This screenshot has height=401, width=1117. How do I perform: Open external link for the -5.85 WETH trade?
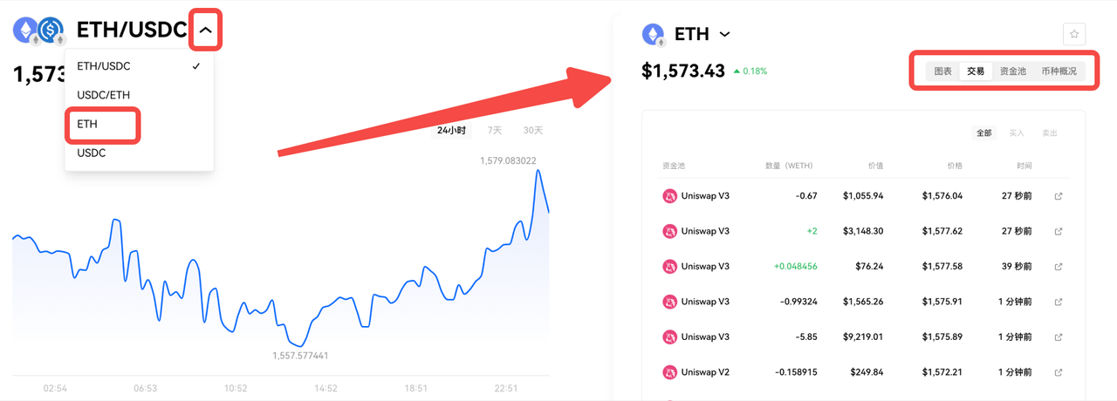(1059, 336)
